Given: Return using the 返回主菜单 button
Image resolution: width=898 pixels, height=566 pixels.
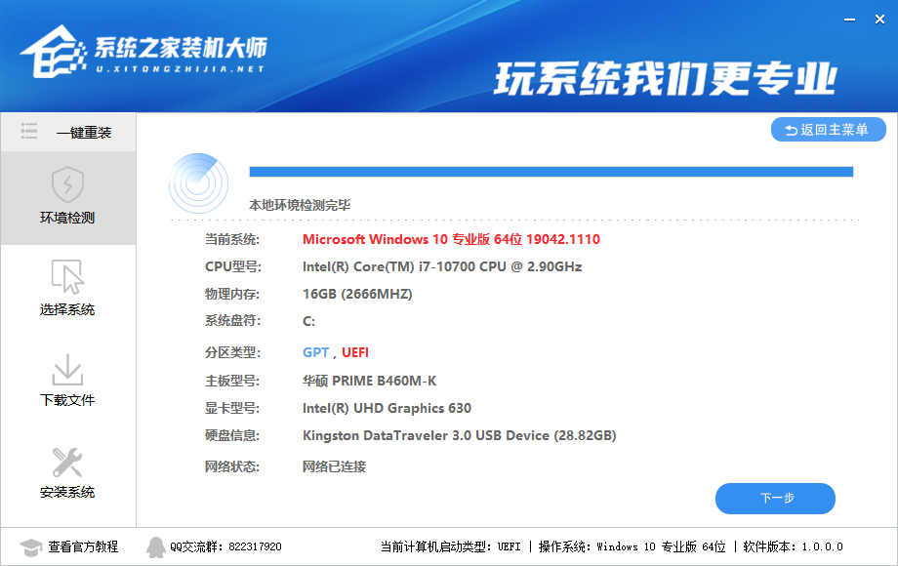Looking at the screenshot, I should [x=828, y=129].
